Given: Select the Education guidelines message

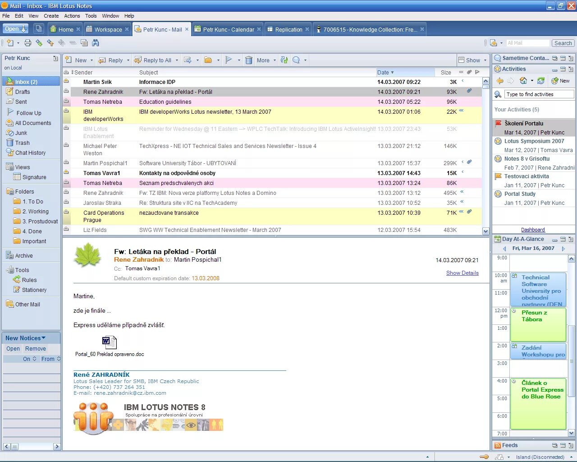Looking at the screenshot, I should click(x=273, y=102).
